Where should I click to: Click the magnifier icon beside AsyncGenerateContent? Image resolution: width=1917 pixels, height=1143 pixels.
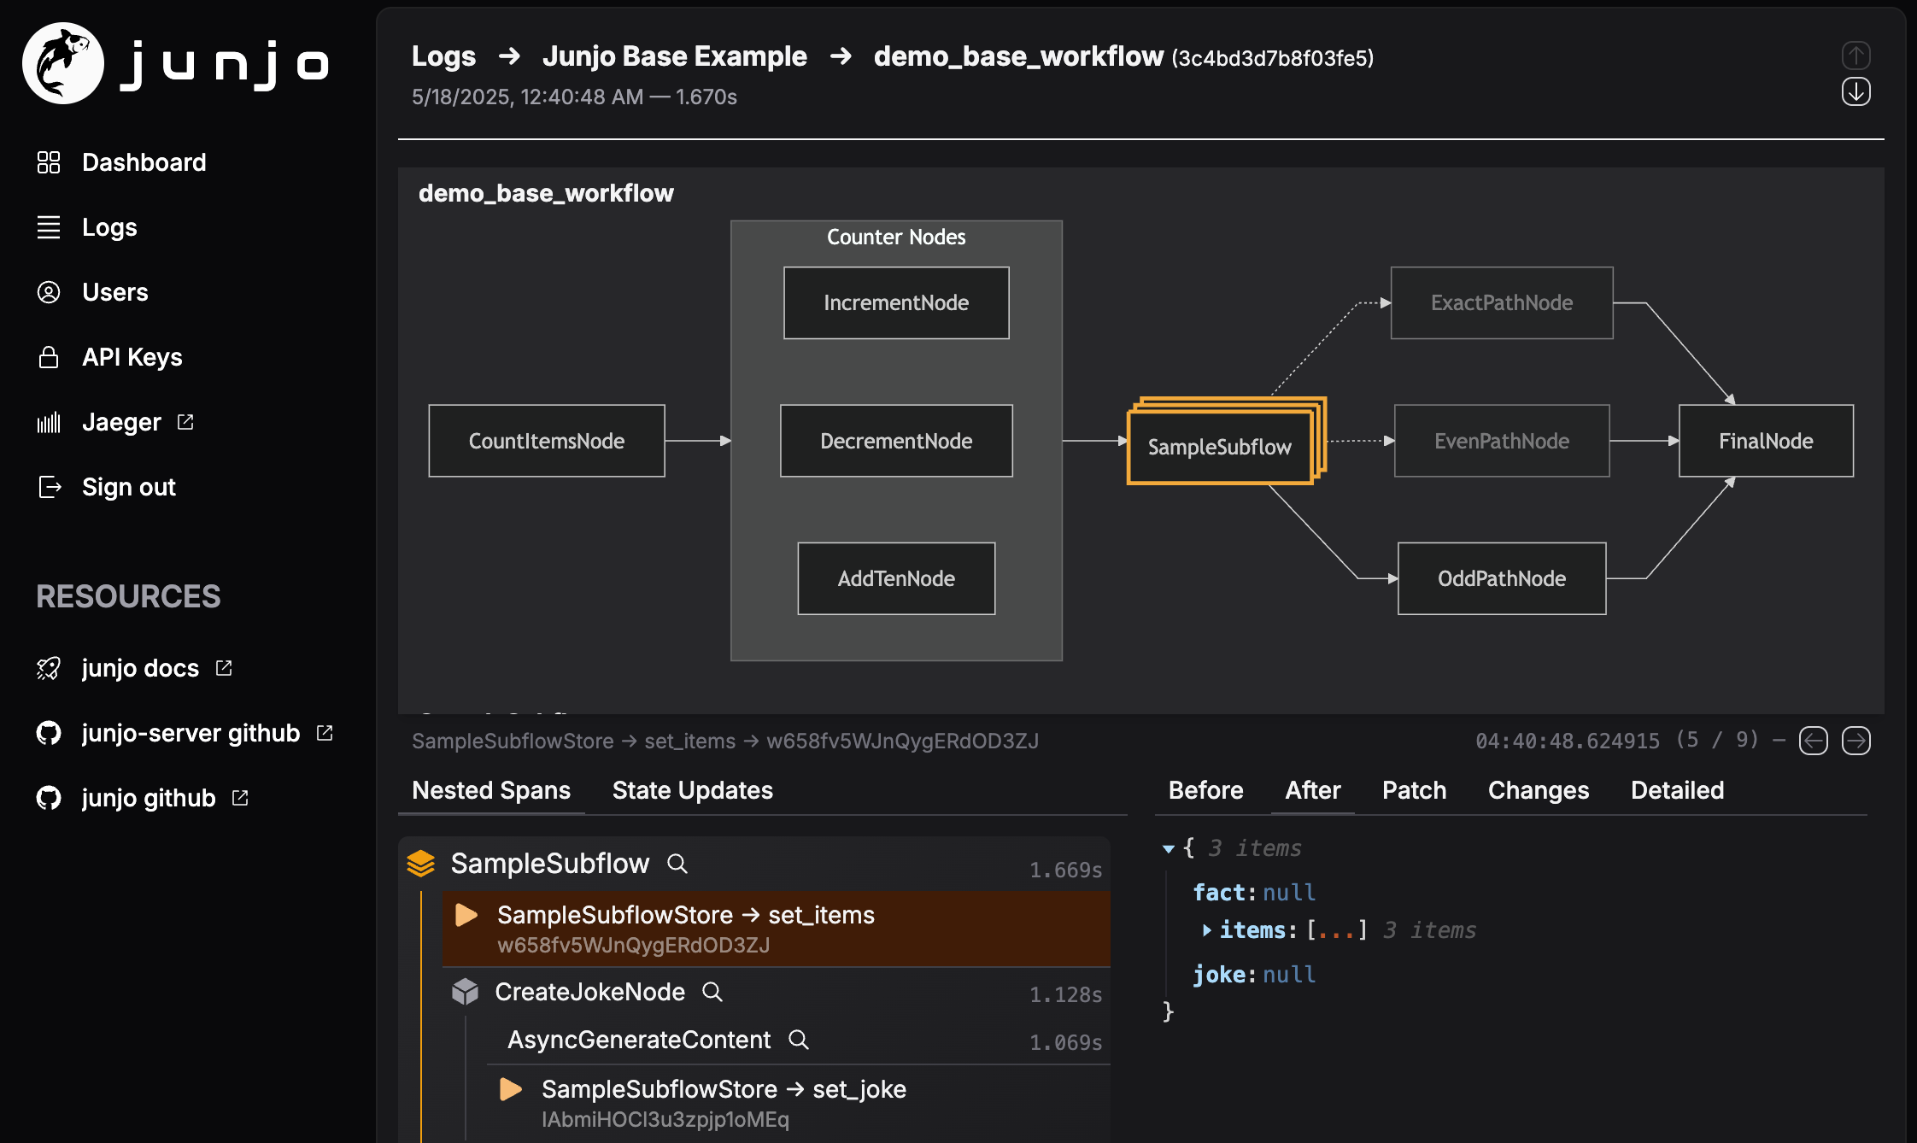799,1040
